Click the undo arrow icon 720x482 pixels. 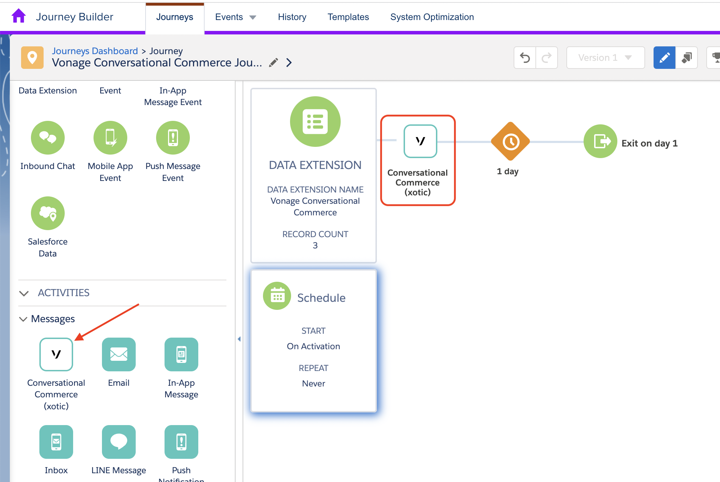525,57
